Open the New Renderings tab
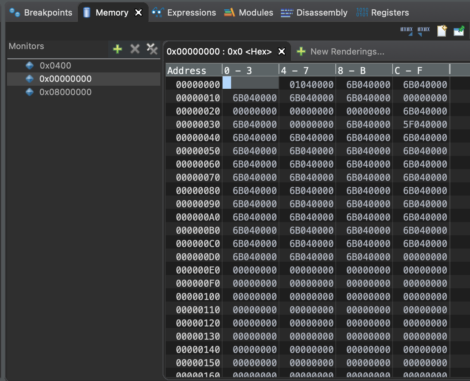 coord(347,51)
